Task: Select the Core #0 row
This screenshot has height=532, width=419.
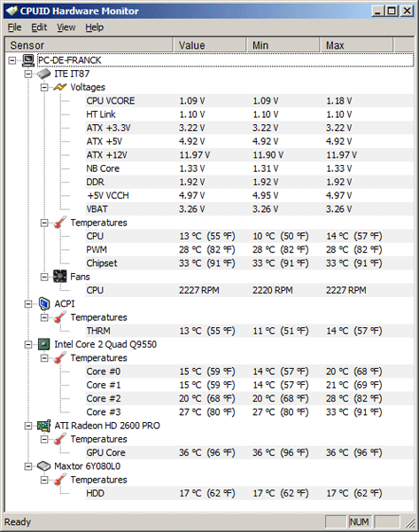Action: coord(249,372)
